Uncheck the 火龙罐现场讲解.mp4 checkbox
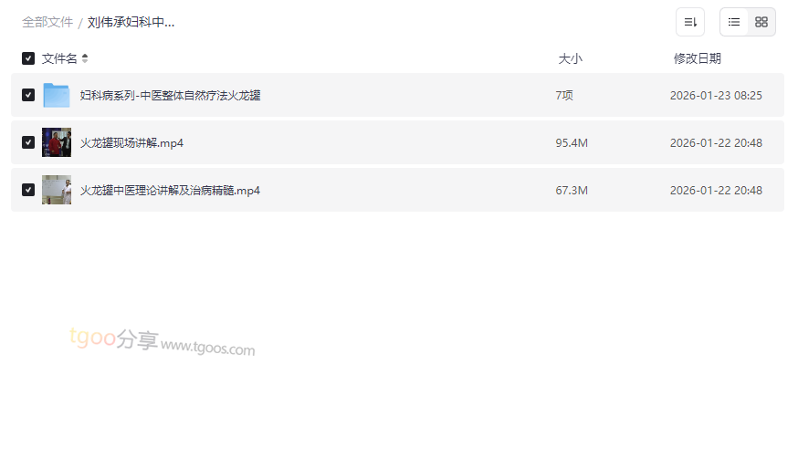The height and width of the screenshot is (469, 798). tap(28, 142)
